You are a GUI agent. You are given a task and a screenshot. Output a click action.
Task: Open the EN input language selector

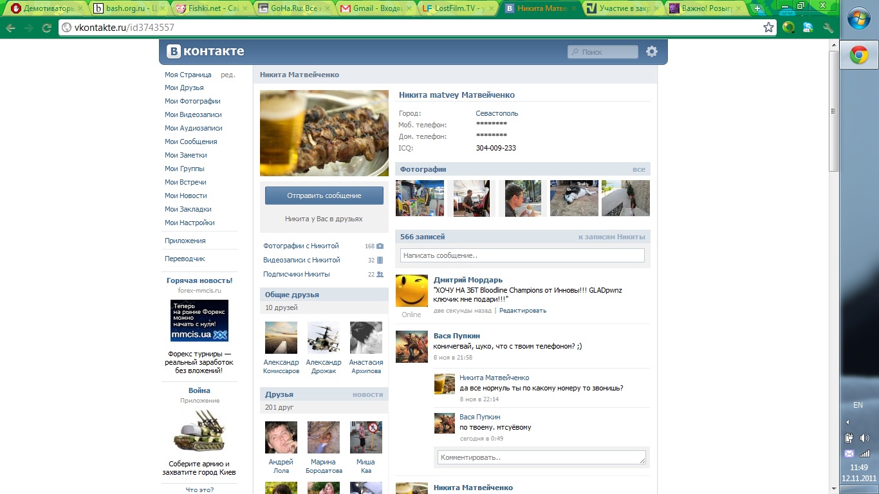click(858, 405)
